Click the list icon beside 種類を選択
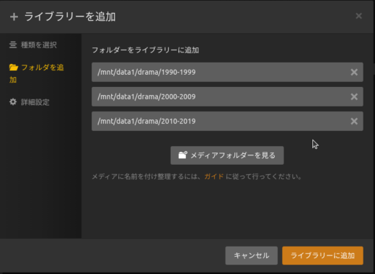 [x=13, y=45]
